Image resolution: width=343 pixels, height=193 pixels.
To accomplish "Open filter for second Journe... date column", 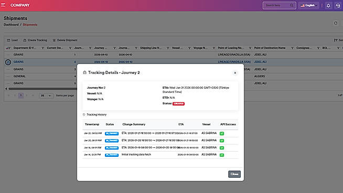I will [x=136, y=48].
